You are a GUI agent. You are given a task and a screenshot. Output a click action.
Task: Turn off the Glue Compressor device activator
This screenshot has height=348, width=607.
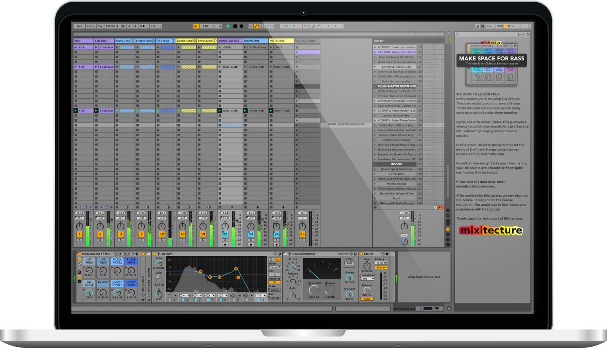tap(285, 254)
